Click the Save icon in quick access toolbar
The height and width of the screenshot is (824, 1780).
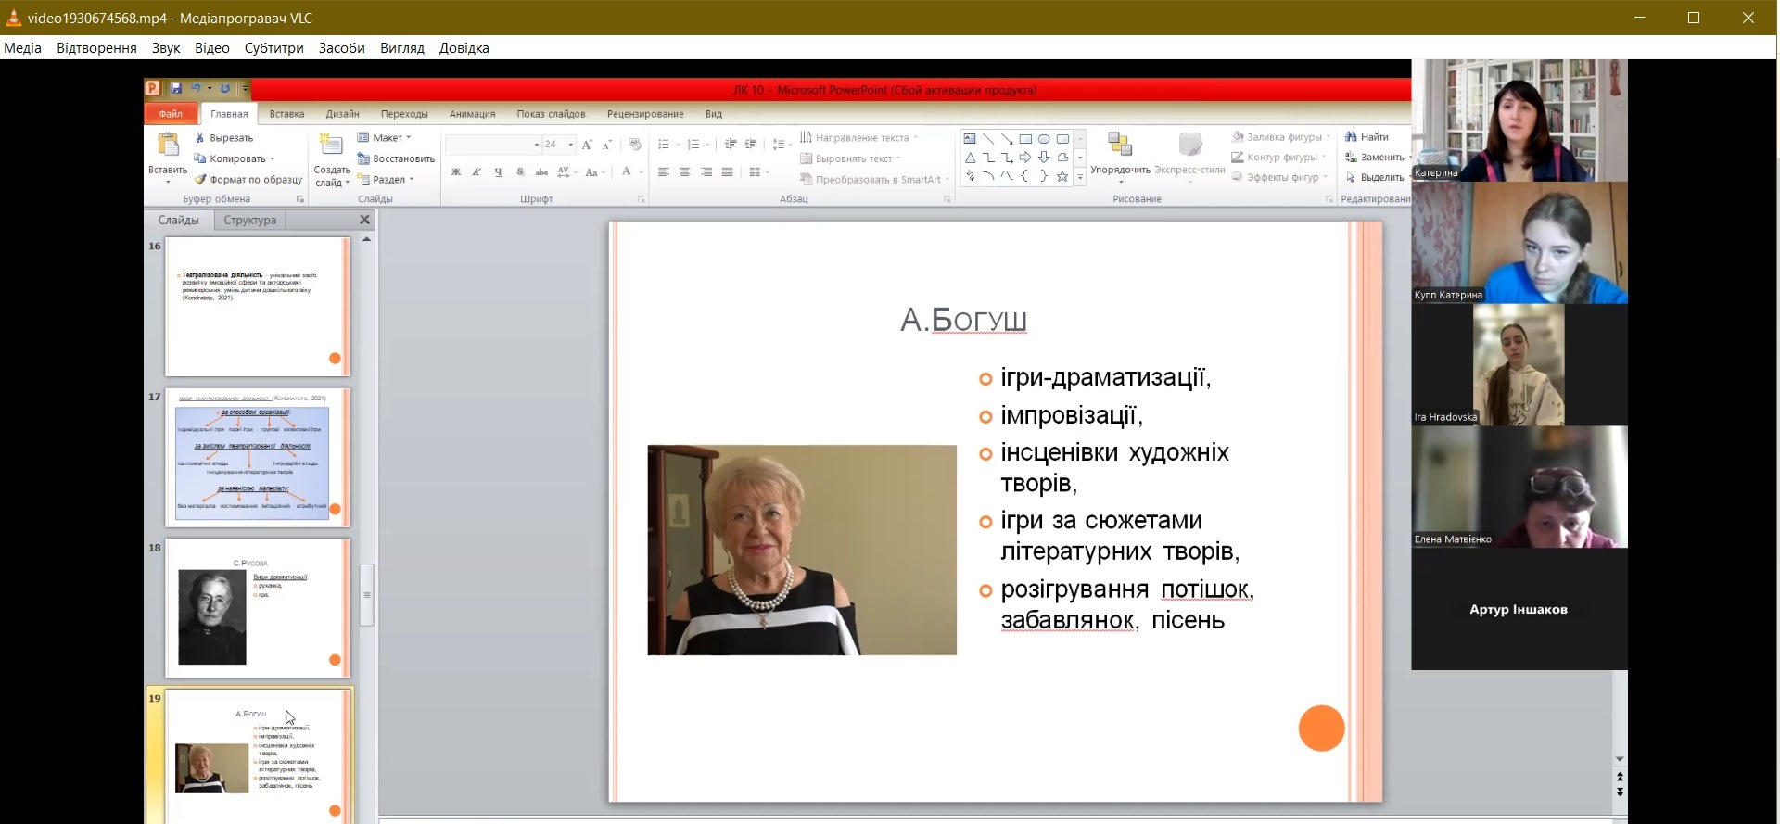tap(175, 89)
